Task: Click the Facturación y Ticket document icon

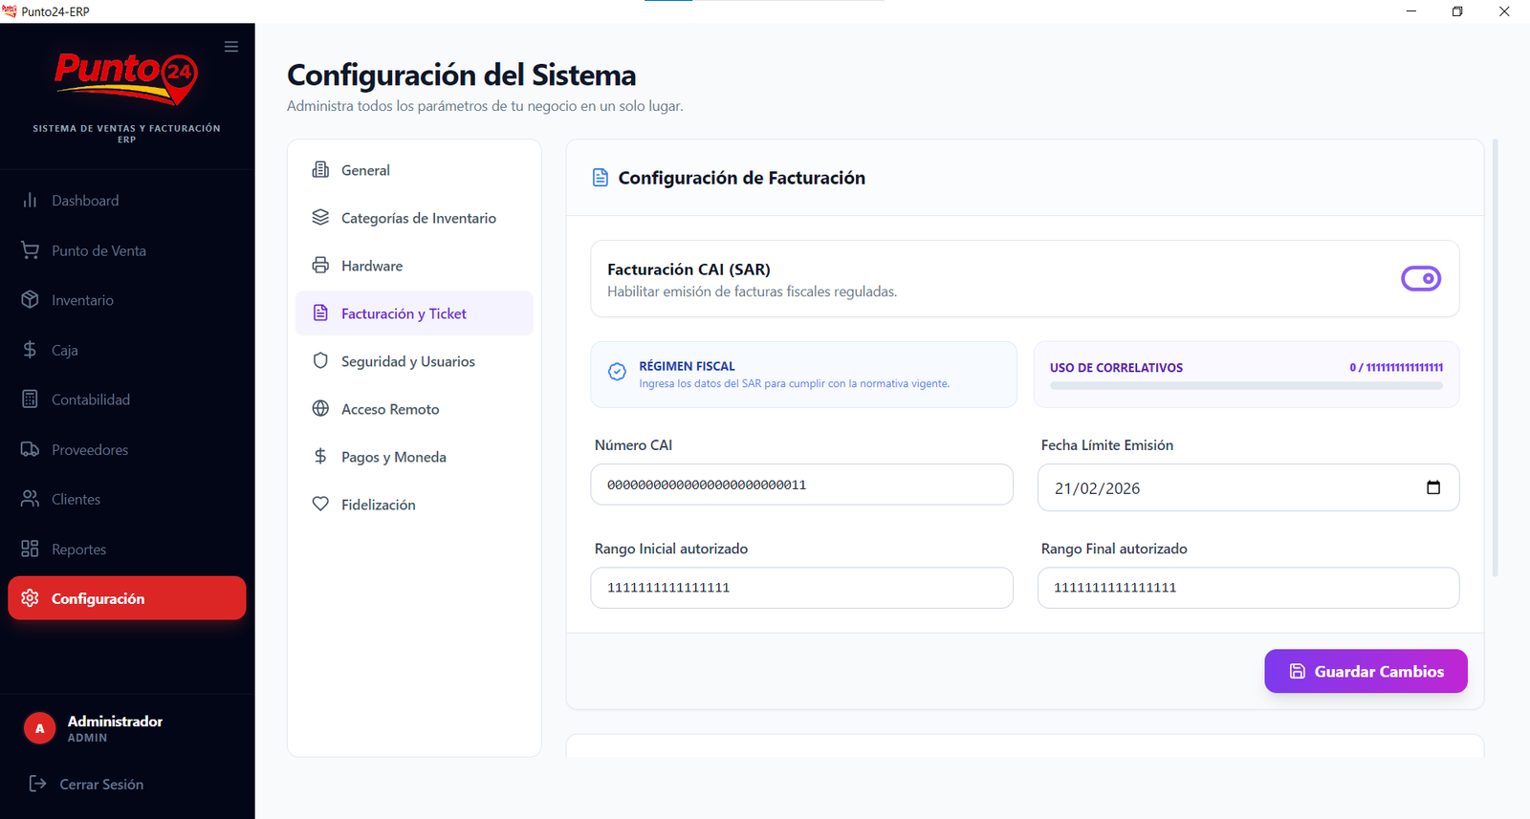Action: 320,313
